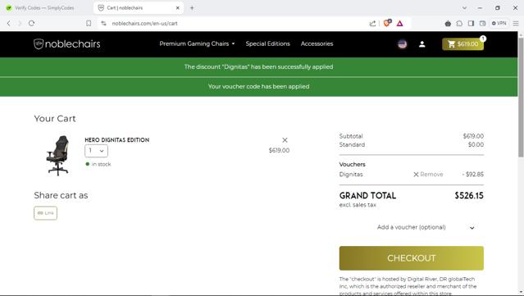The width and height of the screenshot is (524, 296).
Task: Bookmark this page
Action: pos(89,24)
